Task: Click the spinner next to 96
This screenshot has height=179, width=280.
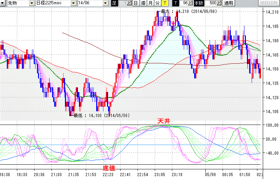Action: pyautogui.click(x=191, y=3)
